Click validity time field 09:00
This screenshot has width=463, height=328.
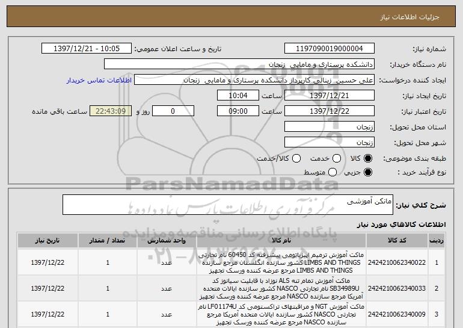[x=238, y=111]
